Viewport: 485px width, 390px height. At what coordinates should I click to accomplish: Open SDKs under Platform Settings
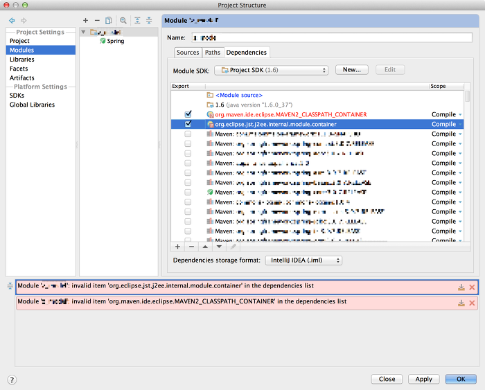tap(40, 96)
